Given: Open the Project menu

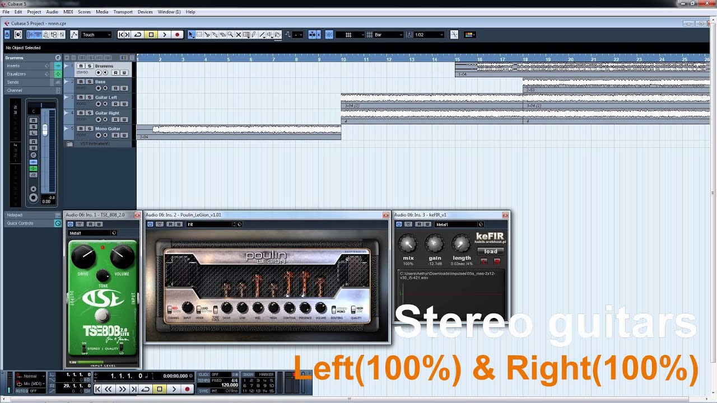Looking at the screenshot, I should (x=34, y=12).
